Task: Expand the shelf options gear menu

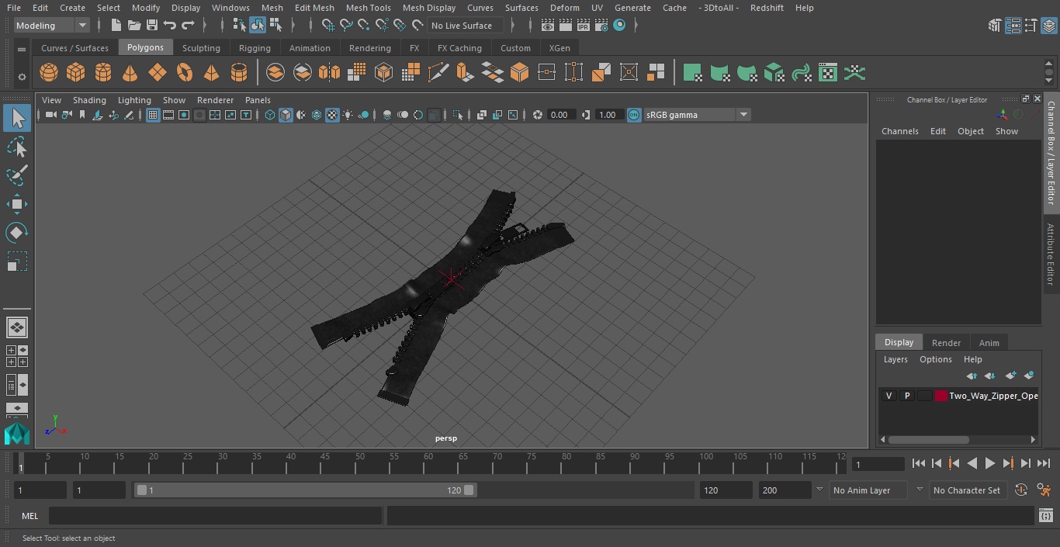Action: tap(22, 76)
